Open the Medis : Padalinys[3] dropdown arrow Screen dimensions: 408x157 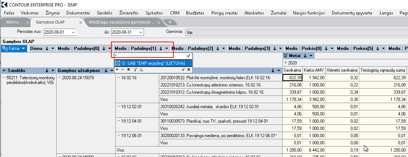(x=280, y=48)
